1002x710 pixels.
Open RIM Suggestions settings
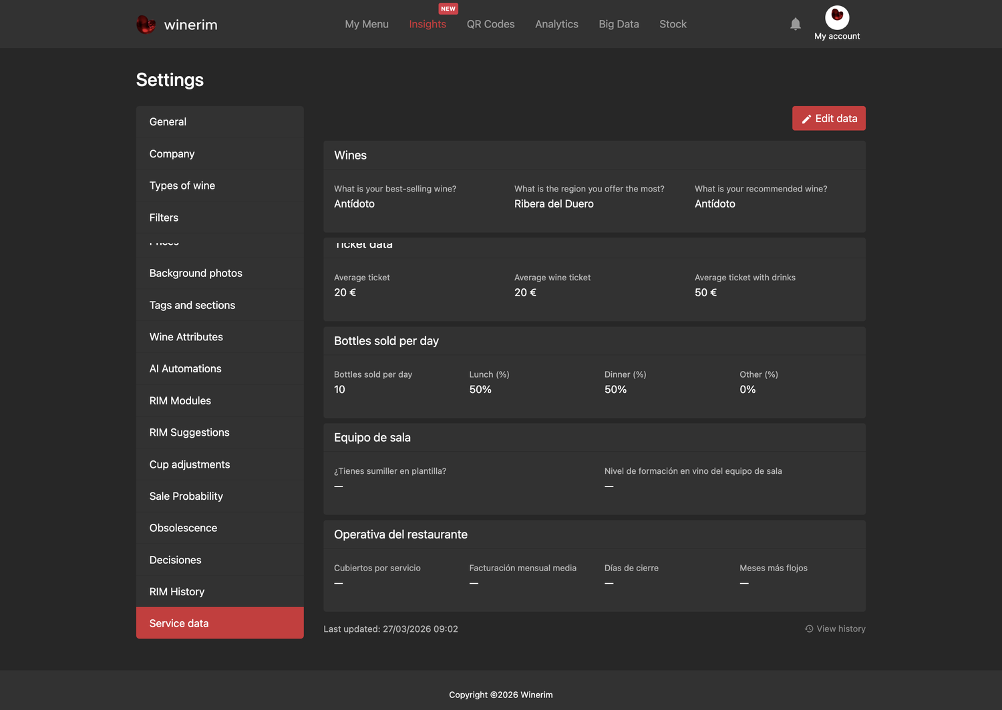[220, 432]
